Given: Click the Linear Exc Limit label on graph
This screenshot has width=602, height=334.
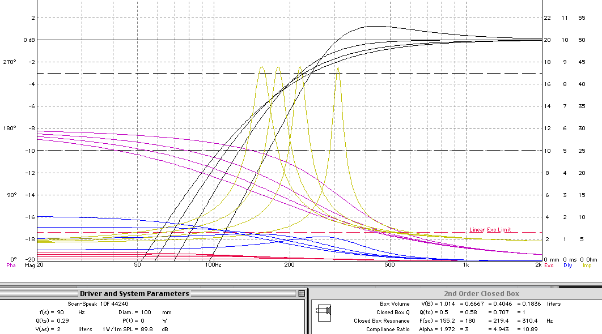Looking at the screenshot, I should 490,230.
